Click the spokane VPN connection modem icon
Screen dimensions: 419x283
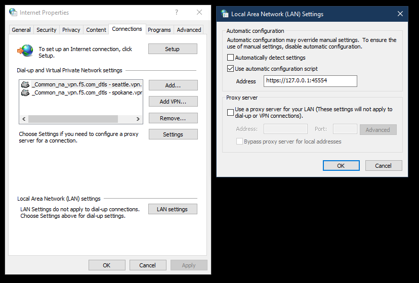coord(25,92)
